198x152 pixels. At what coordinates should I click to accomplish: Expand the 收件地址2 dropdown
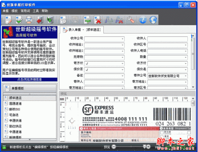point(122,51)
